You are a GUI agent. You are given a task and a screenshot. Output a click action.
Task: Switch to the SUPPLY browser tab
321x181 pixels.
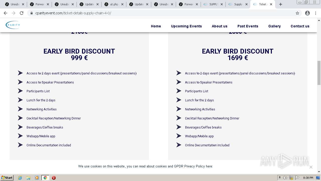[x=213, y=4]
